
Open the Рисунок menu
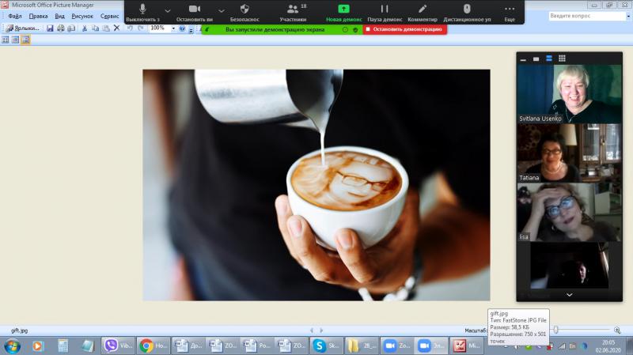(x=82, y=16)
